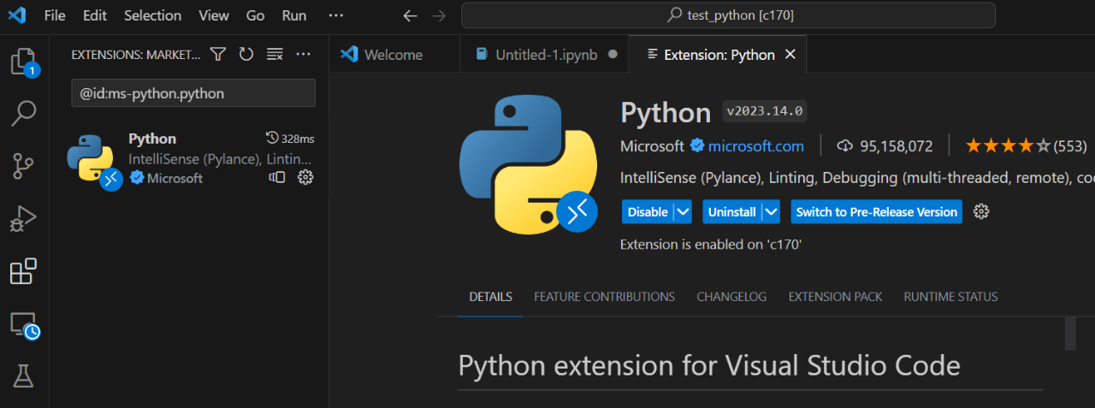Click the Microsoft publisher in list item
Screen dimensions: 1095x408
click(175, 178)
